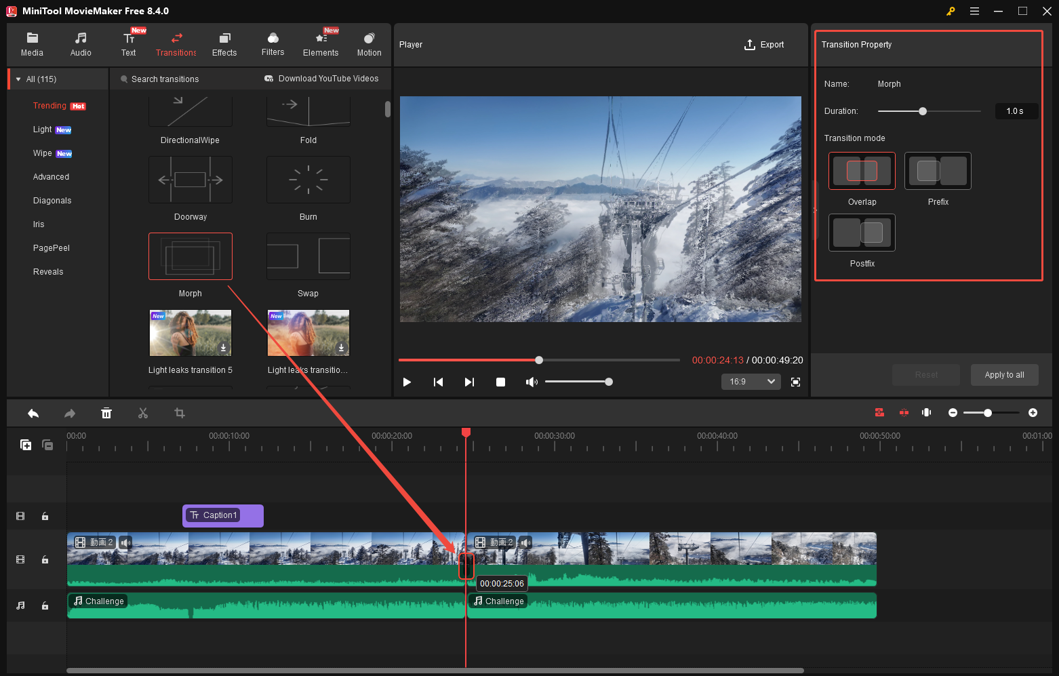Image resolution: width=1059 pixels, height=676 pixels.
Task: Mute the video clip's speaker icon
Action: (x=125, y=542)
